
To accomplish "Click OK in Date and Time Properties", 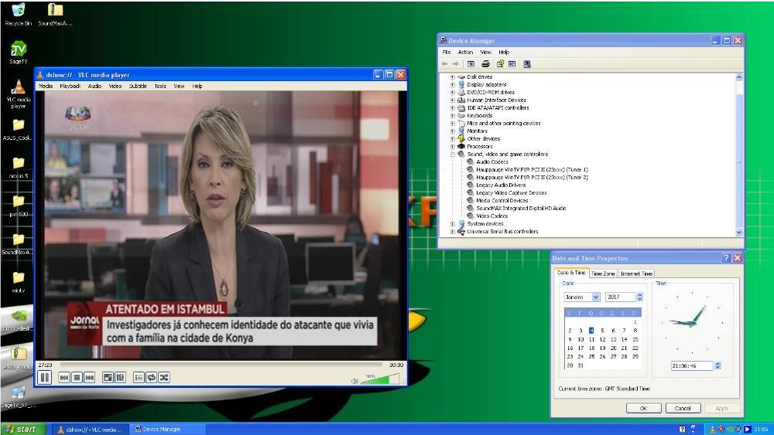I will 644,409.
